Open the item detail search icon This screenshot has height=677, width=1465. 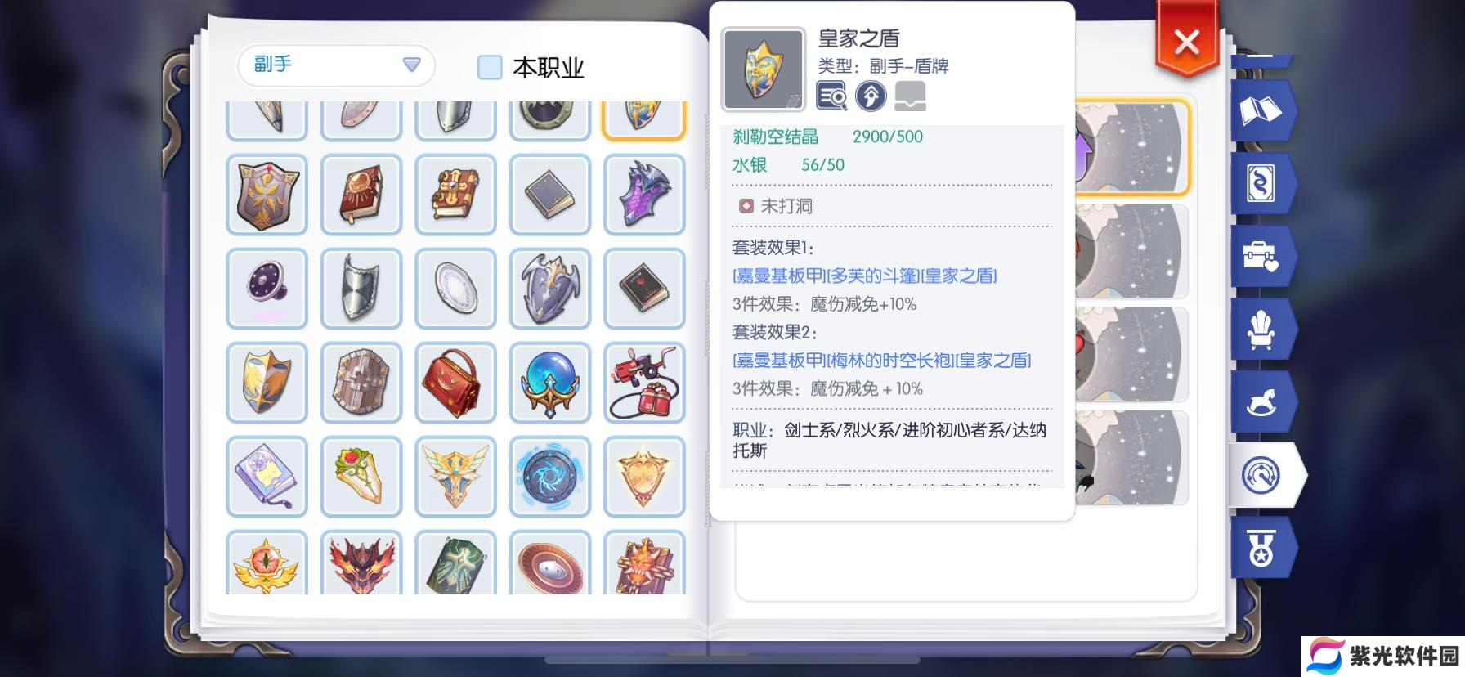click(831, 96)
